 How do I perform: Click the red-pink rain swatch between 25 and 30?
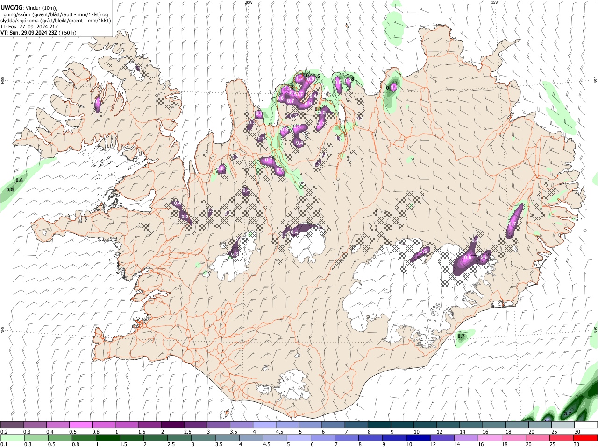[x=561, y=438]
